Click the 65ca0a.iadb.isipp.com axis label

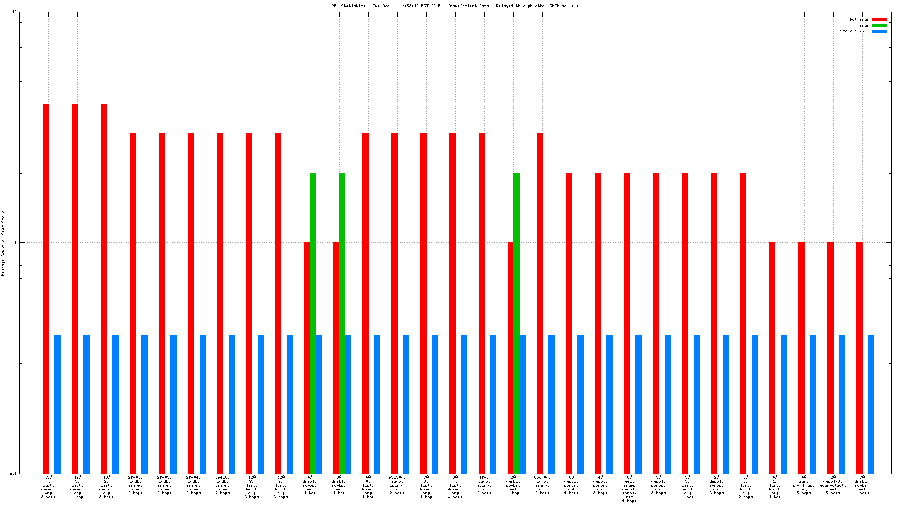point(542,485)
